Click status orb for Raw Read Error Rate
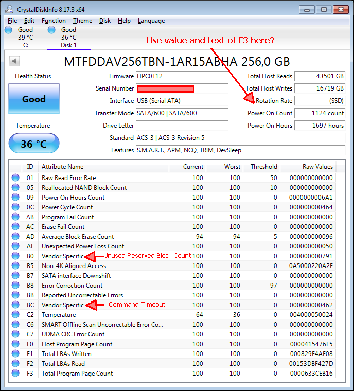 [x=15, y=178]
